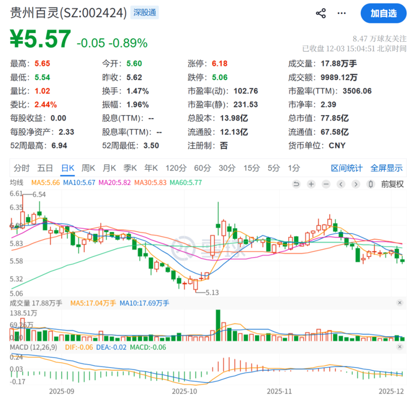
Task: Zoom out chart with minus icon
Action: click(x=327, y=183)
